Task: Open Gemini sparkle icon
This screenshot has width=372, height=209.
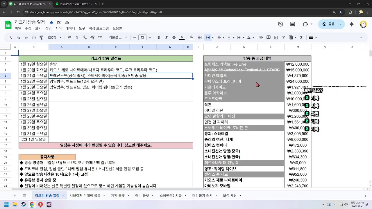Action: click(x=352, y=24)
